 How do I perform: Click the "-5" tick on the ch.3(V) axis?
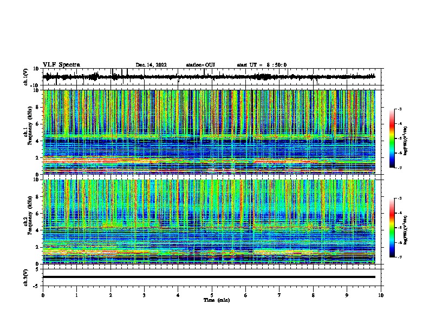(37, 286)
